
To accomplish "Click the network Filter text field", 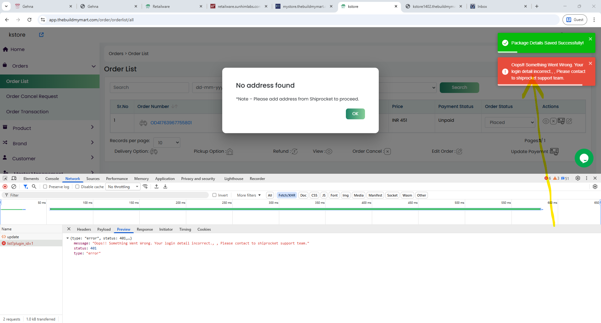I will [105, 195].
